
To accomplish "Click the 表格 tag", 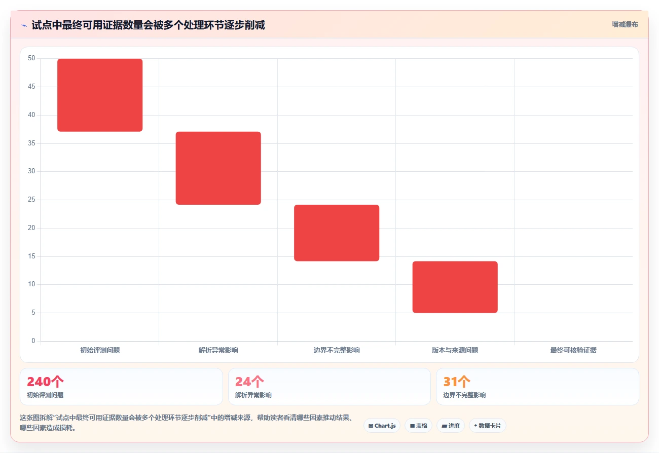I will coord(418,426).
